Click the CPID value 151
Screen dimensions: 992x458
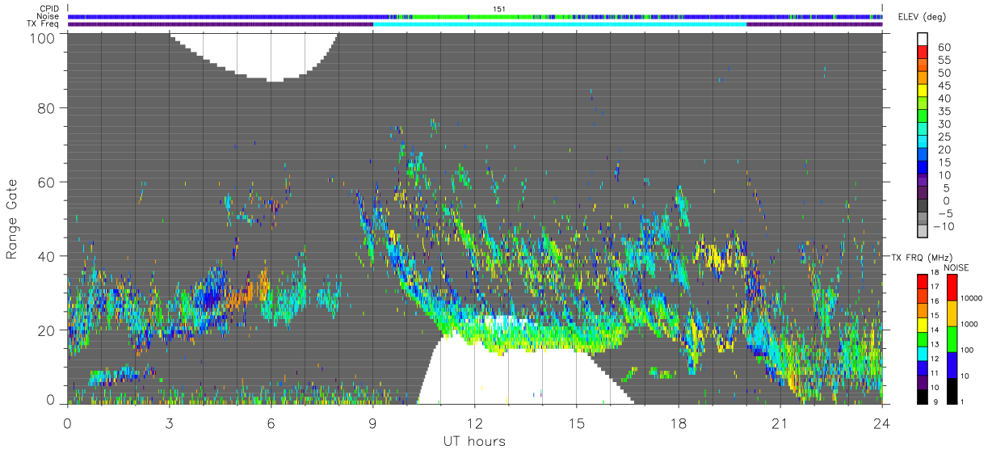click(498, 9)
